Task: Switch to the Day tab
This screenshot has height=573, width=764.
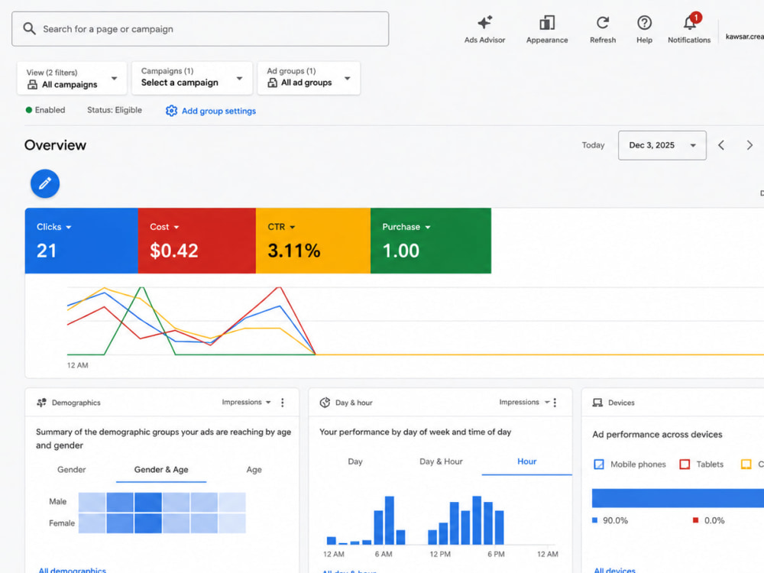Action: pyautogui.click(x=355, y=461)
